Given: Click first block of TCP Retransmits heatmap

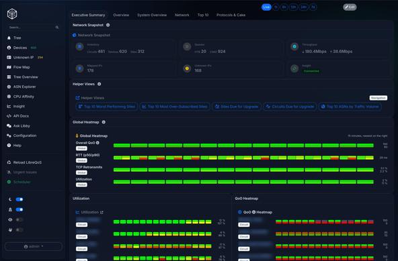Looking at the screenshot, I should [x=122, y=170].
